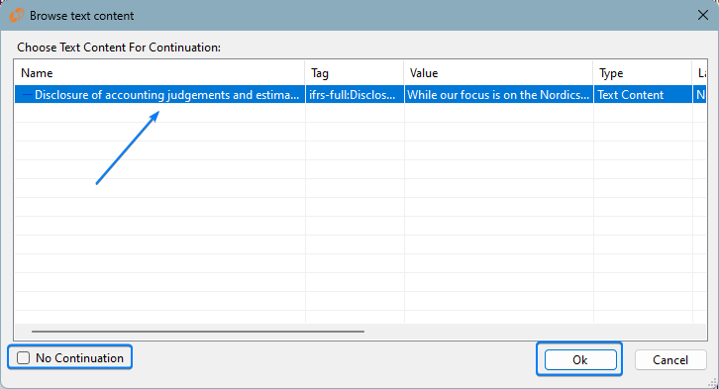The width and height of the screenshot is (719, 389).
Task: Close the Browse text content dialog
Action: pyautogui.click(x=702, y=15)
